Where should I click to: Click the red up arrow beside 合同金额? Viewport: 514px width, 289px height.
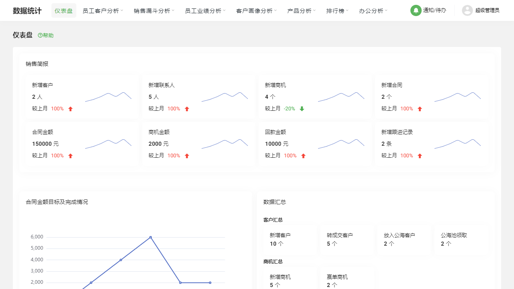[x=71, y=155]
